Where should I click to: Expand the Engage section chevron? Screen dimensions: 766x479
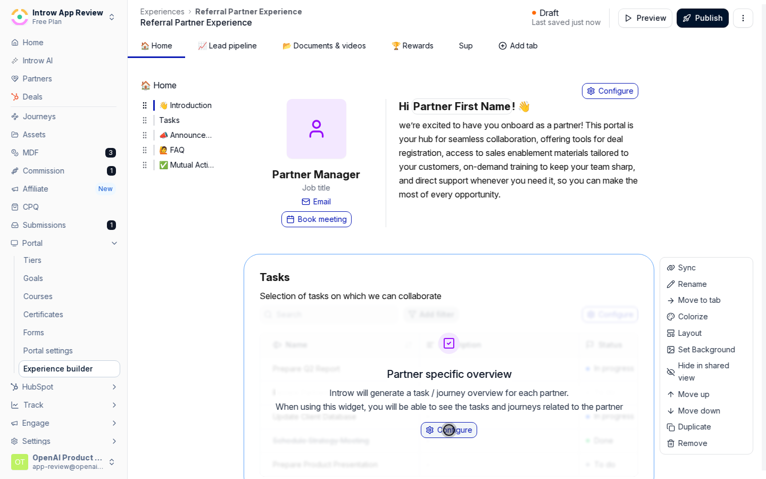(x=114, y=423)
